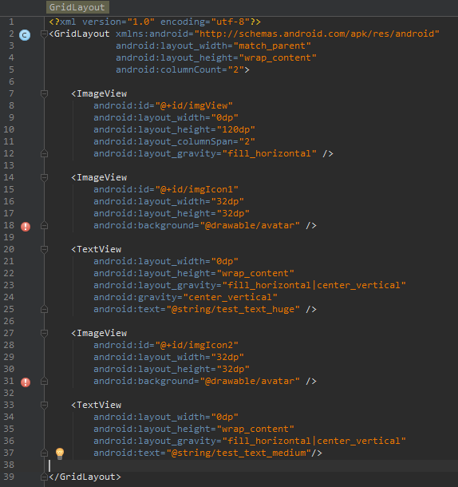This screenshot has height=487, width=458.
Task: Click the <TextView tag name on line 33
Action: tap(97, 405)
